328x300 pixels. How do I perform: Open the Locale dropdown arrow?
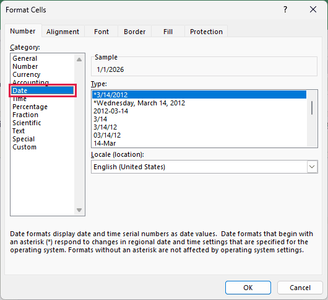point(312,167)
